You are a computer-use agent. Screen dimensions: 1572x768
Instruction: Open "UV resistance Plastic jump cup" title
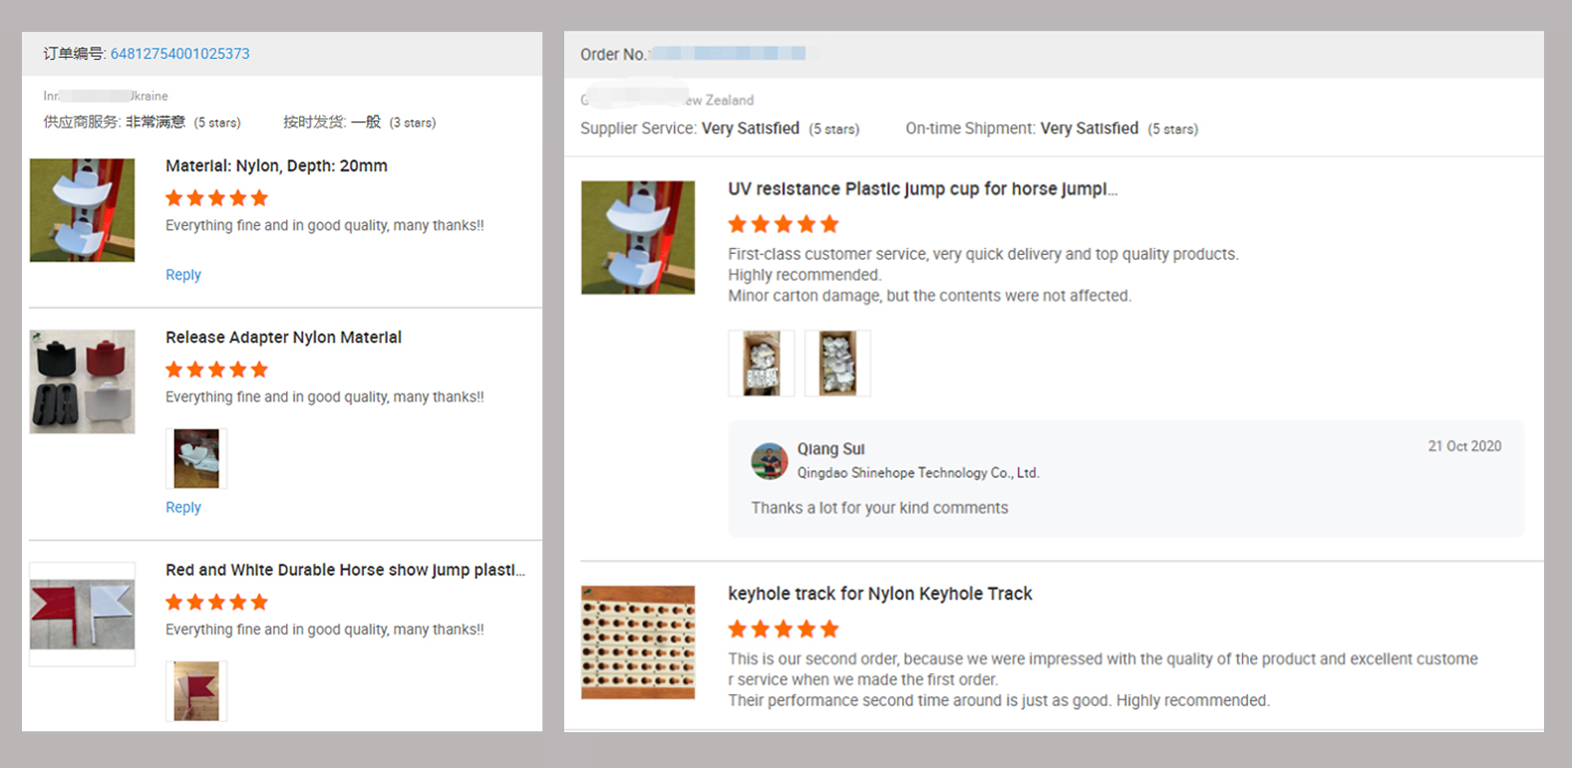coord(922,189)
